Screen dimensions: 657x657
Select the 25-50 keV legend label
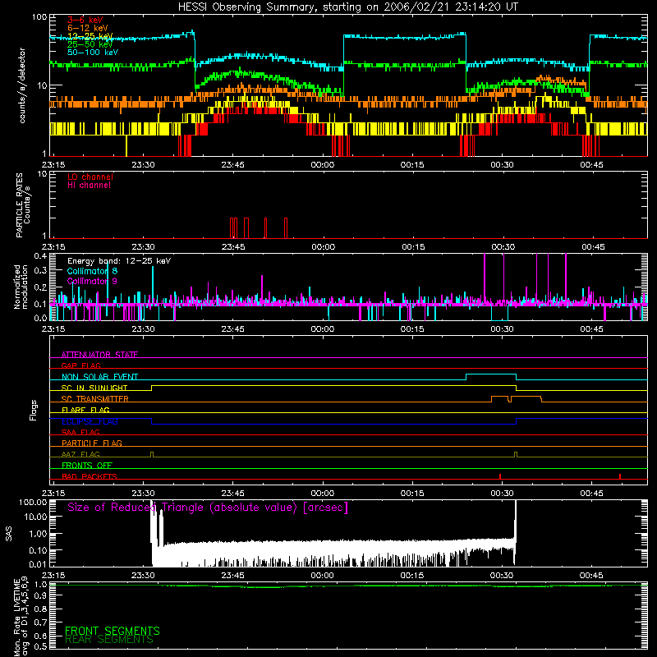click(x=90, y=44)
